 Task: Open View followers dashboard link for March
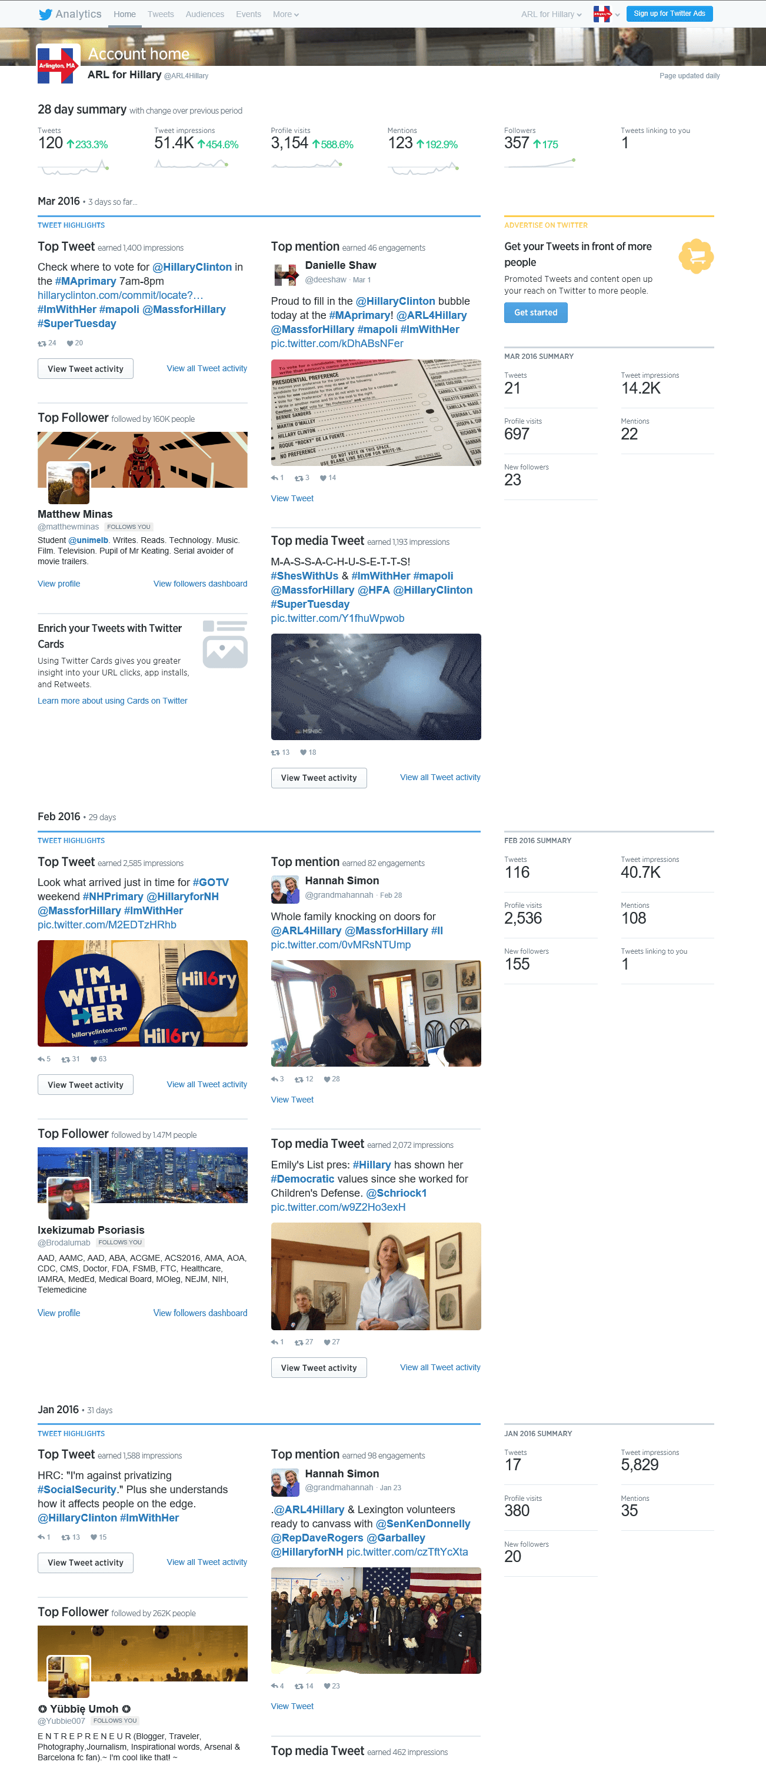tap(200, 584)
